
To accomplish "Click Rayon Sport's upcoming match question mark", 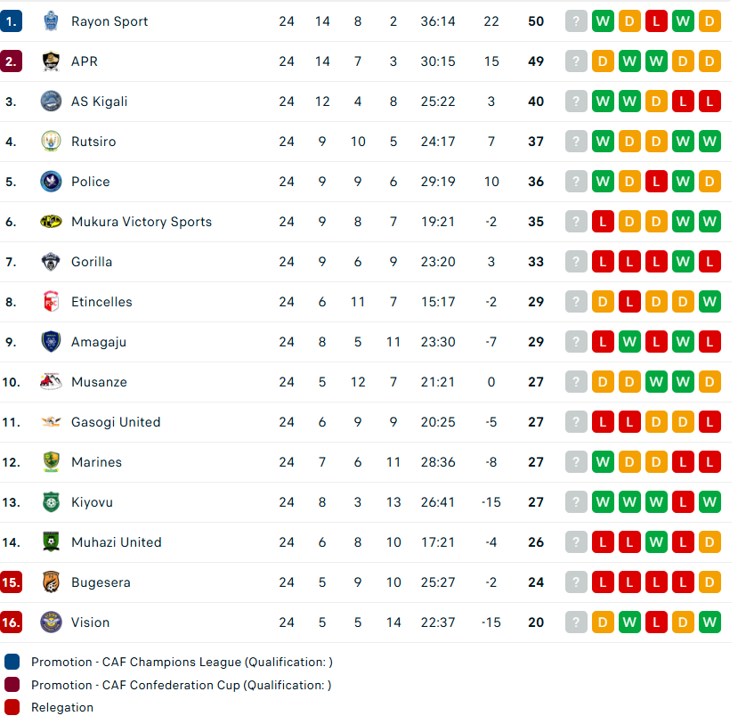I will (x=576, y=21).
